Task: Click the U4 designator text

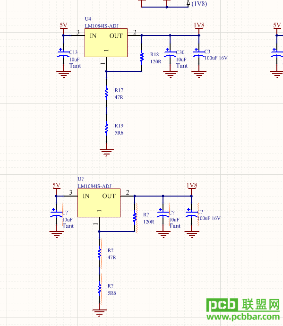Action: click(88, 19)
